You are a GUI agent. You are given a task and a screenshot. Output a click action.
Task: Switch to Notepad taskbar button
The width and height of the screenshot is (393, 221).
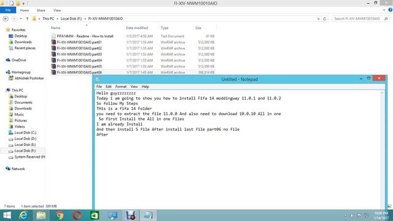(148, 215)
